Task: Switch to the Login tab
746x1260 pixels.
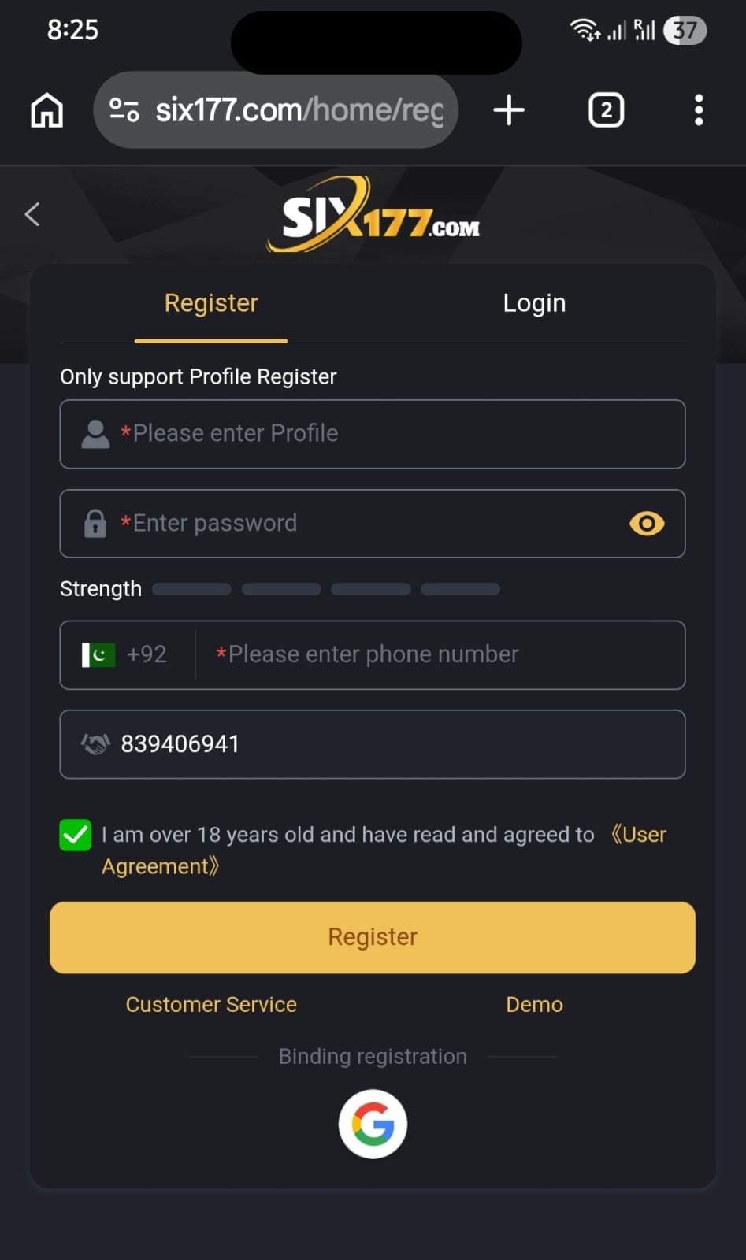Action: pyautogui.click(x=534, y=302)
